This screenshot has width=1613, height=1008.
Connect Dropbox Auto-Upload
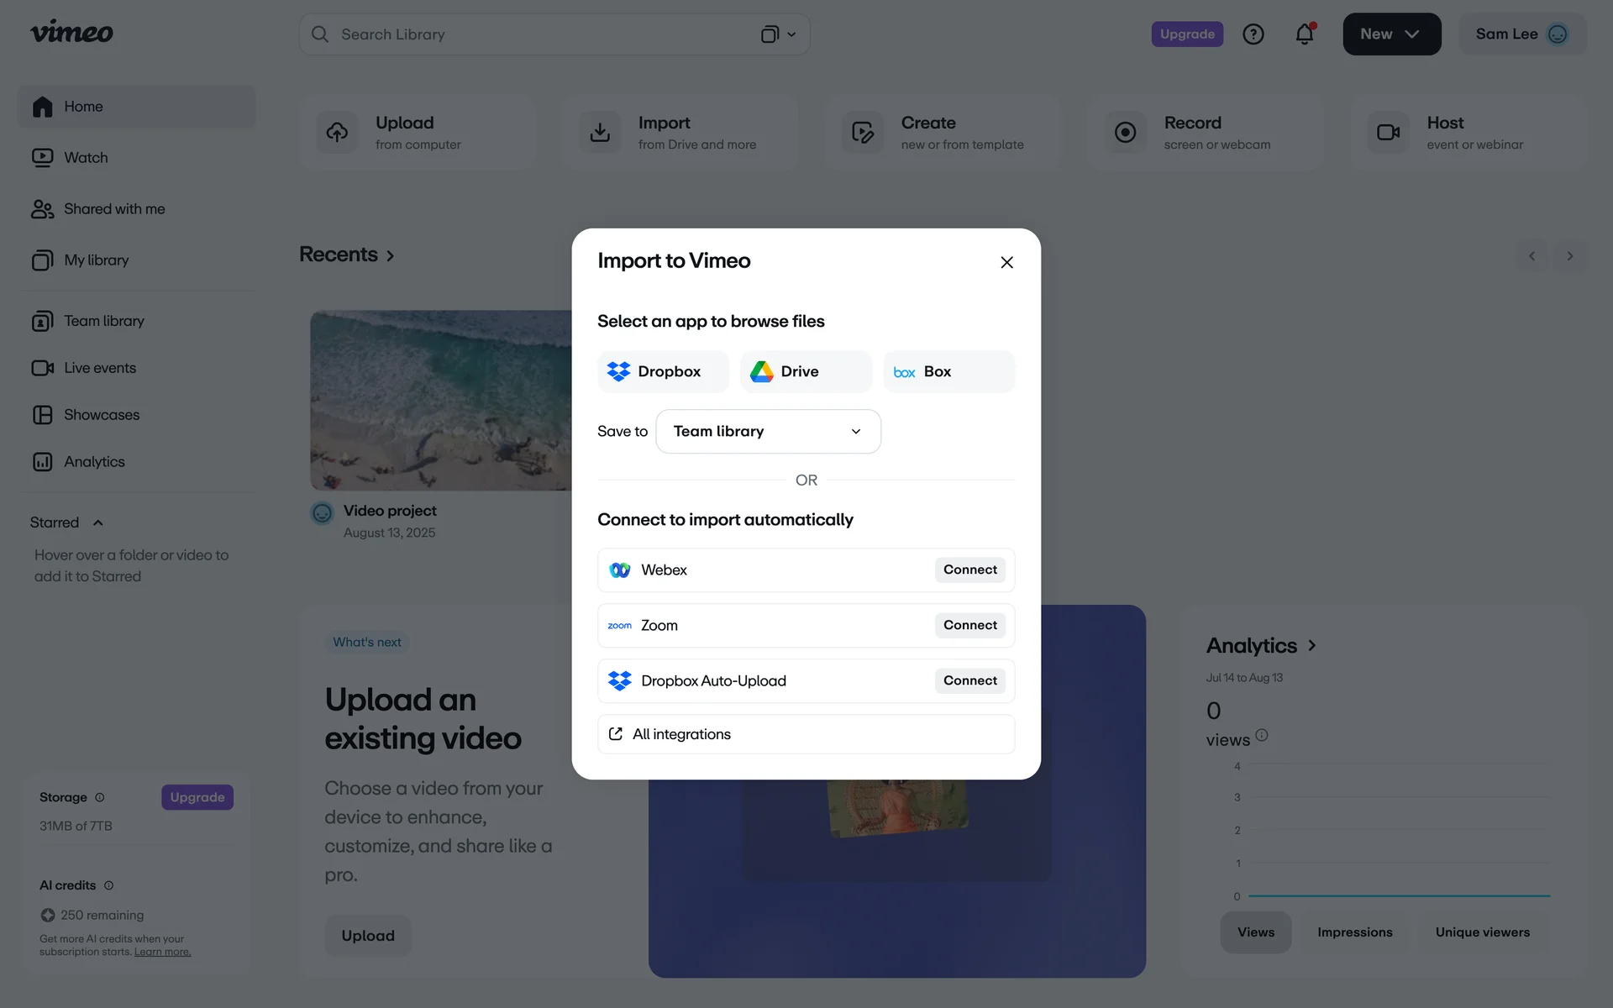pyautogui.click(x=969, y=680)
